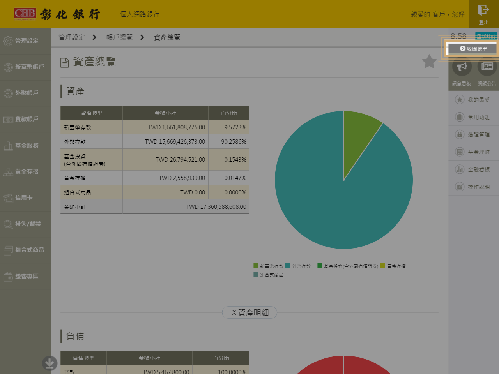Add page to favorites with star icon
This screenshot has height=374, width=499.
pos(429,62)
